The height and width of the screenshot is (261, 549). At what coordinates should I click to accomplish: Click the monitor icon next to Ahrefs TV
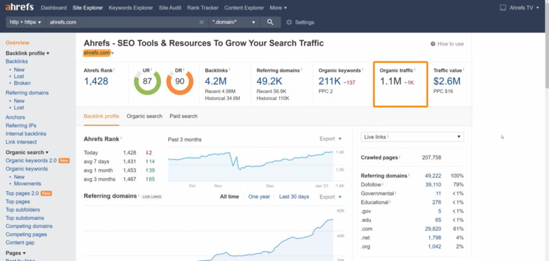(503, 7)
